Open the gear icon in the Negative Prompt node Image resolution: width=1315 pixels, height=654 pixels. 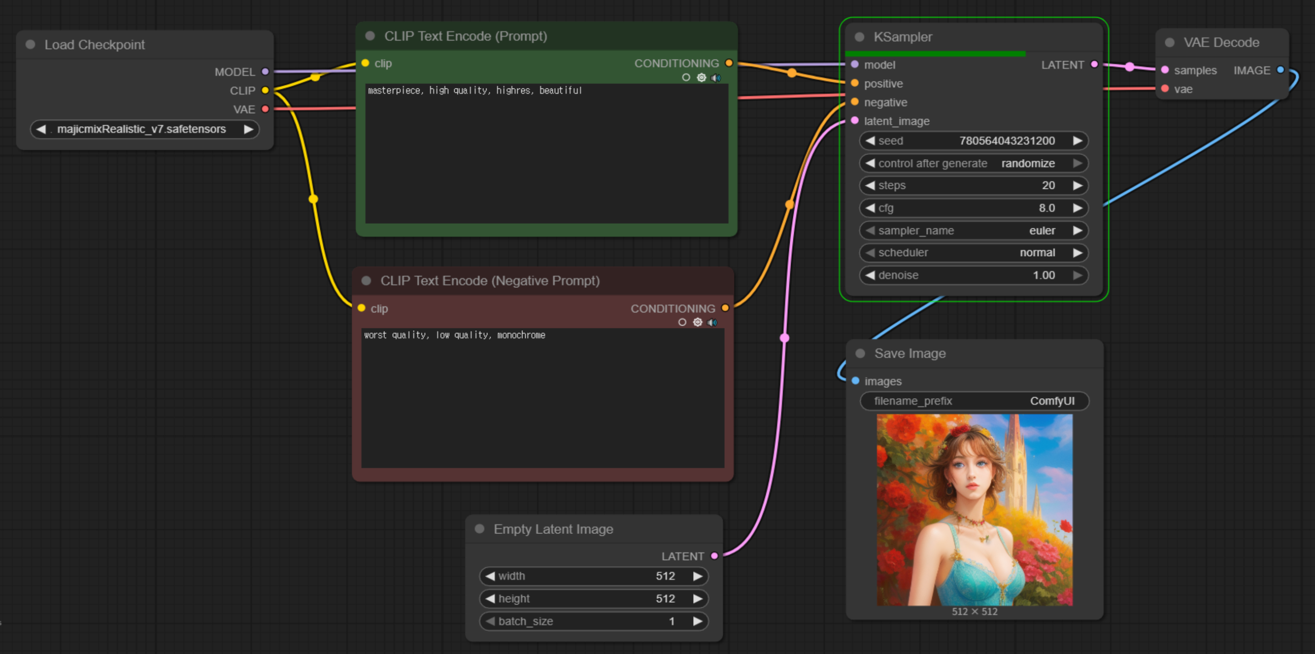point(698,322)
